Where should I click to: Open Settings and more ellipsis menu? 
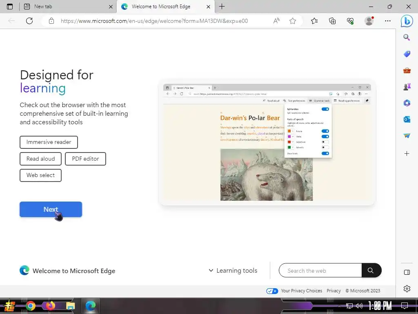click(x=388, y=21)
